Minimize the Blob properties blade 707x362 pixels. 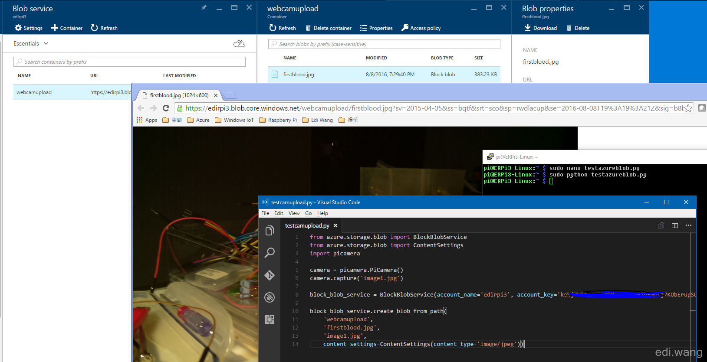click(x=612, y=9)
